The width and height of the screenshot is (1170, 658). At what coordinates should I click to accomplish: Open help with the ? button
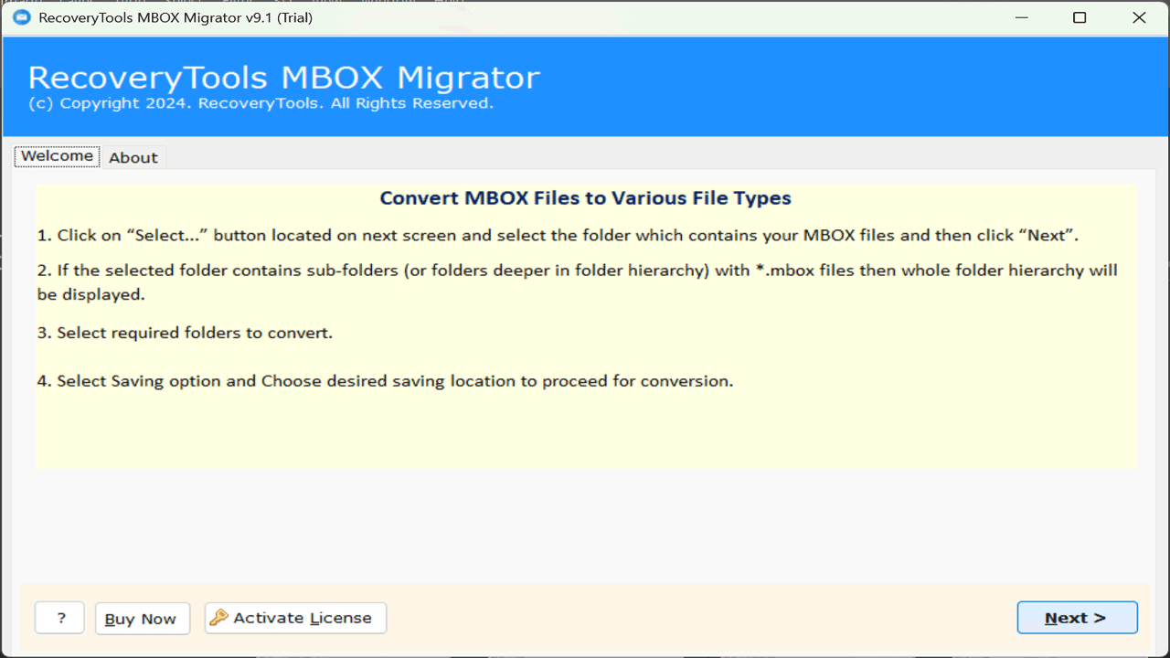click(x=60, y=618)
